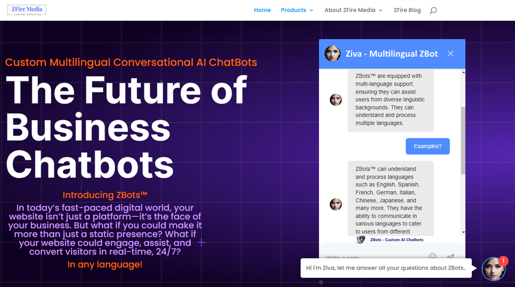Image resolution: width=515 pixels, height=287 pixels.
Task: Open ZBots - Custom AI Chatbots link
Action: pyautogui.click(x=397, y=240)
